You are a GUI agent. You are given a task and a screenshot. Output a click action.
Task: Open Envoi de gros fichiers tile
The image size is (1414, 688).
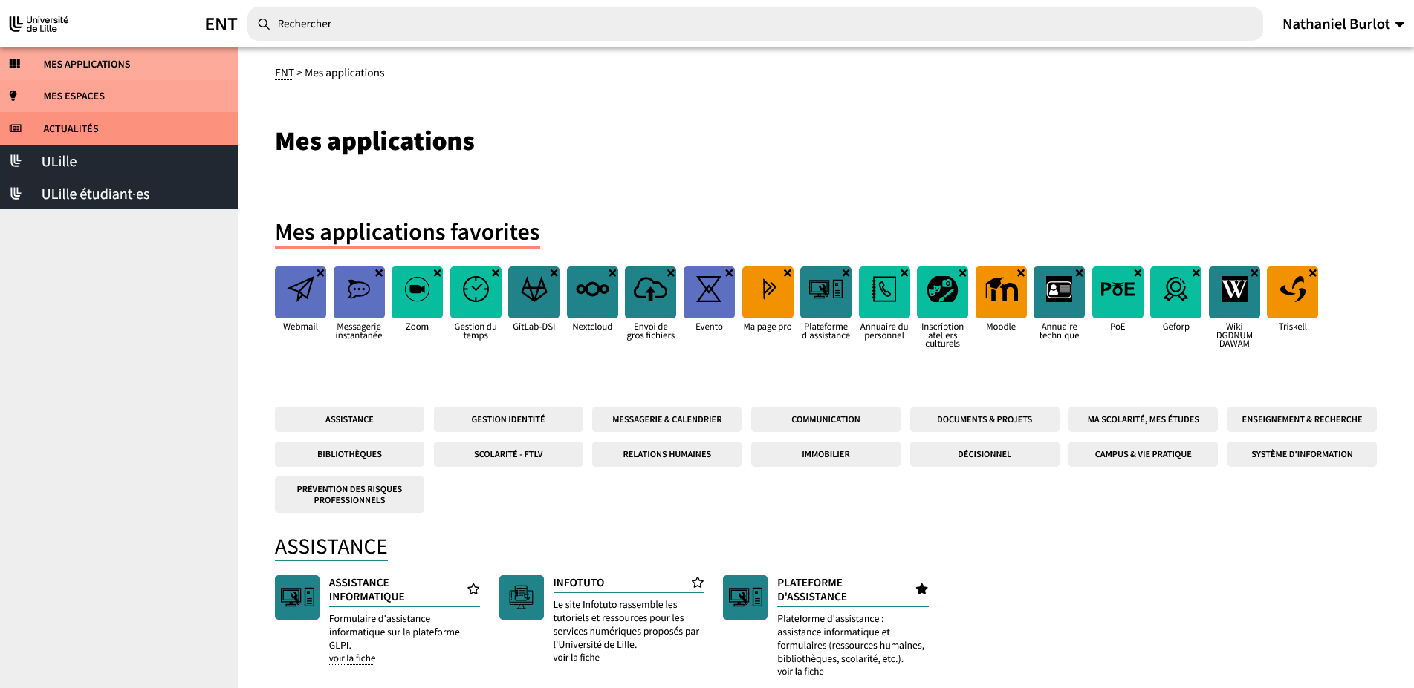[650, 292]
